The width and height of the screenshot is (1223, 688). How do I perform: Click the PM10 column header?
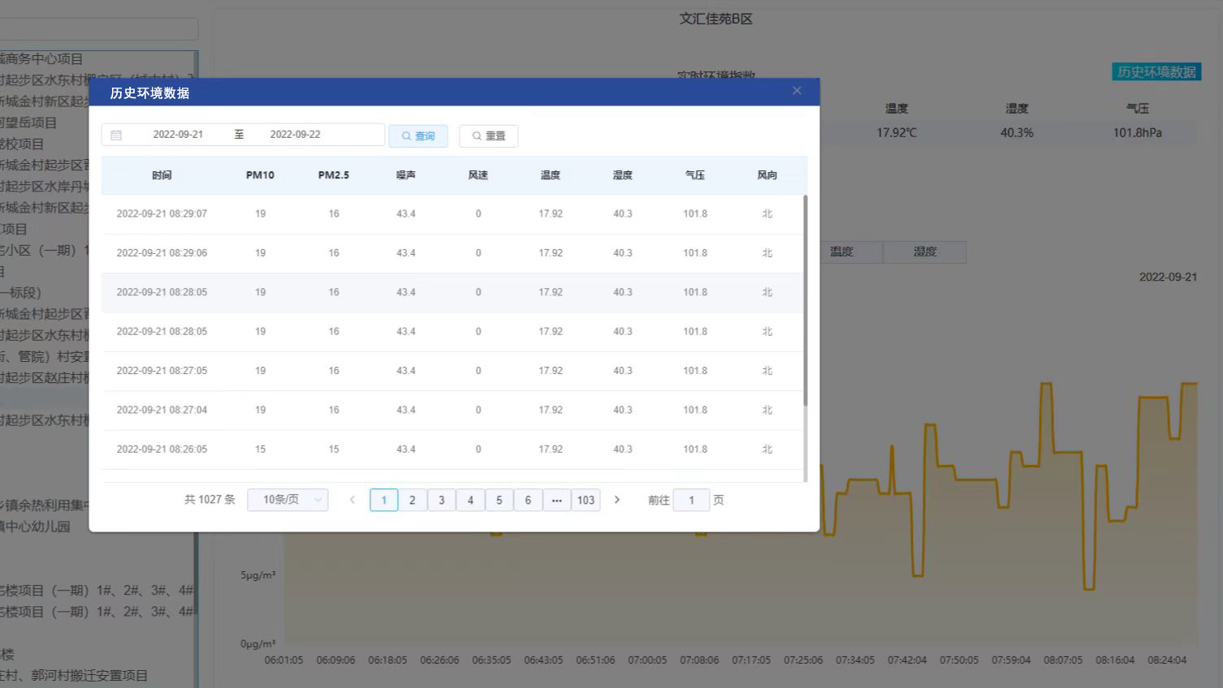(260, 175)
